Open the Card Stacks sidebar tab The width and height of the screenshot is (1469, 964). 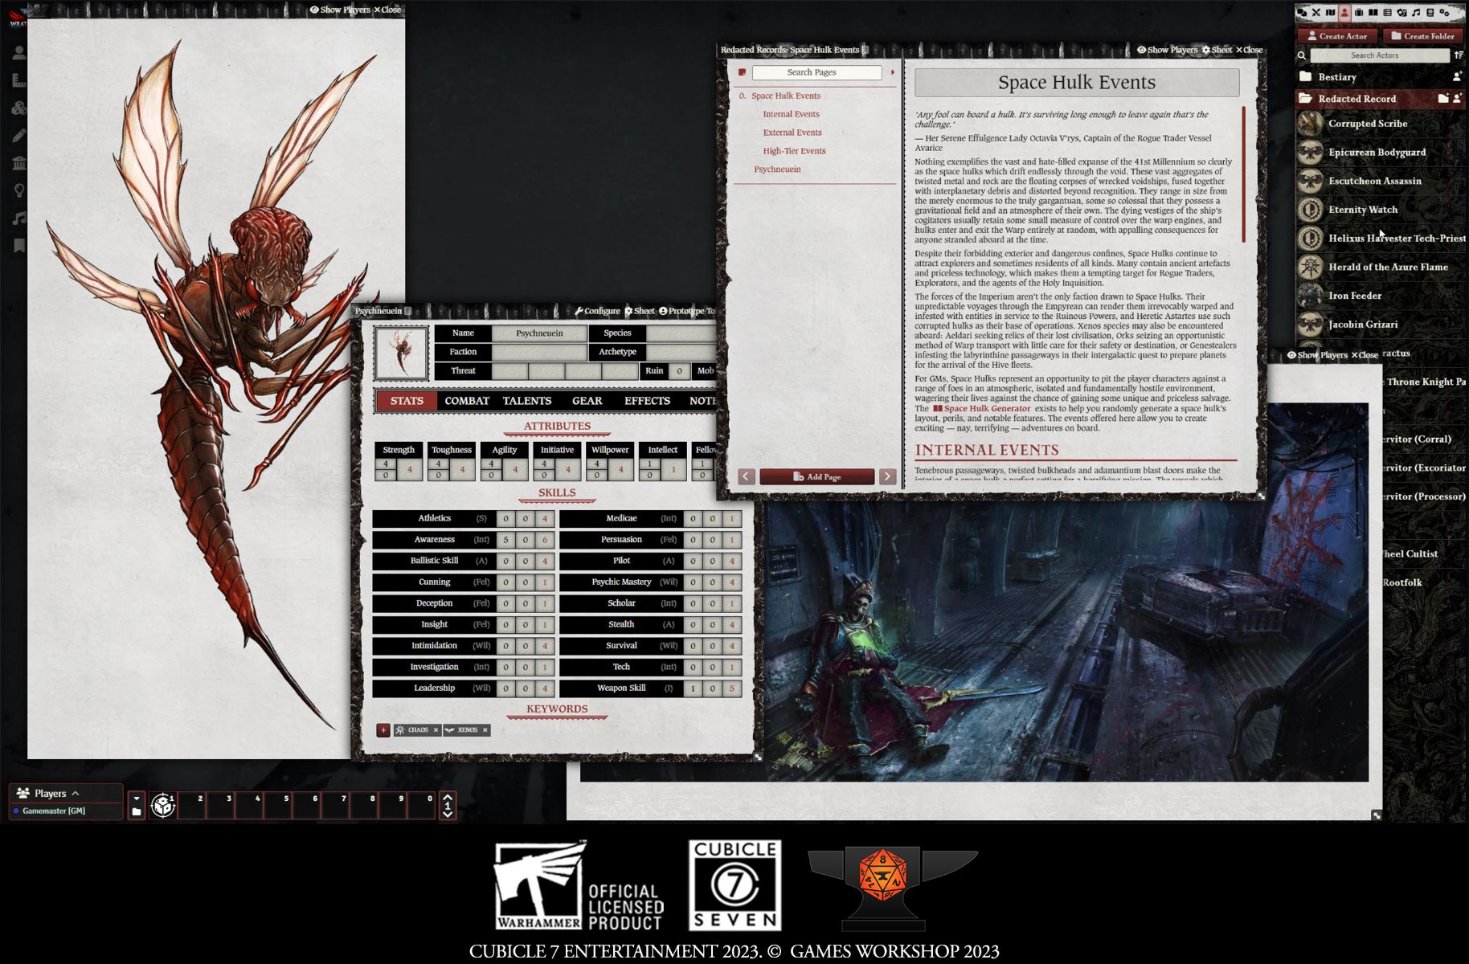tap(1401, 13)
